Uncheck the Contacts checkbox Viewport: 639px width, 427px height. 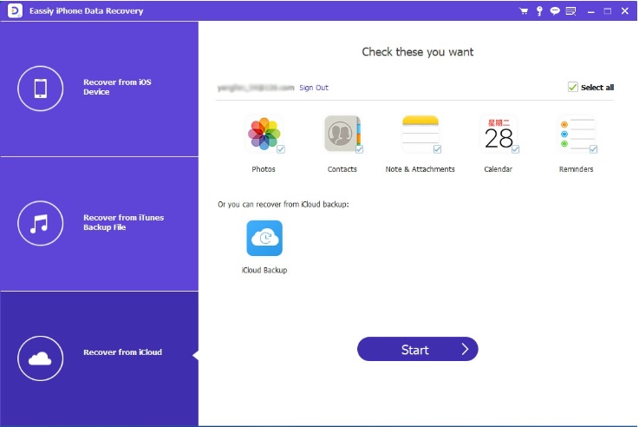[359, 149]
